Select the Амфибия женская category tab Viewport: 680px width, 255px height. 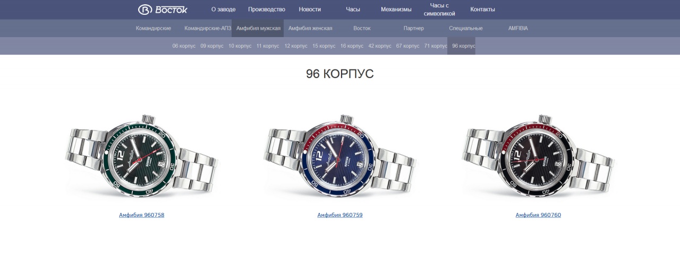pos(310,28)
